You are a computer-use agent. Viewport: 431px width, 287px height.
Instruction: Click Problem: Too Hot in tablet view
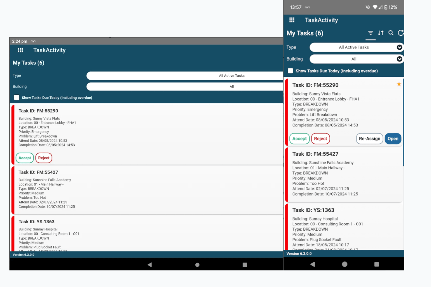[x=32, y=198]
